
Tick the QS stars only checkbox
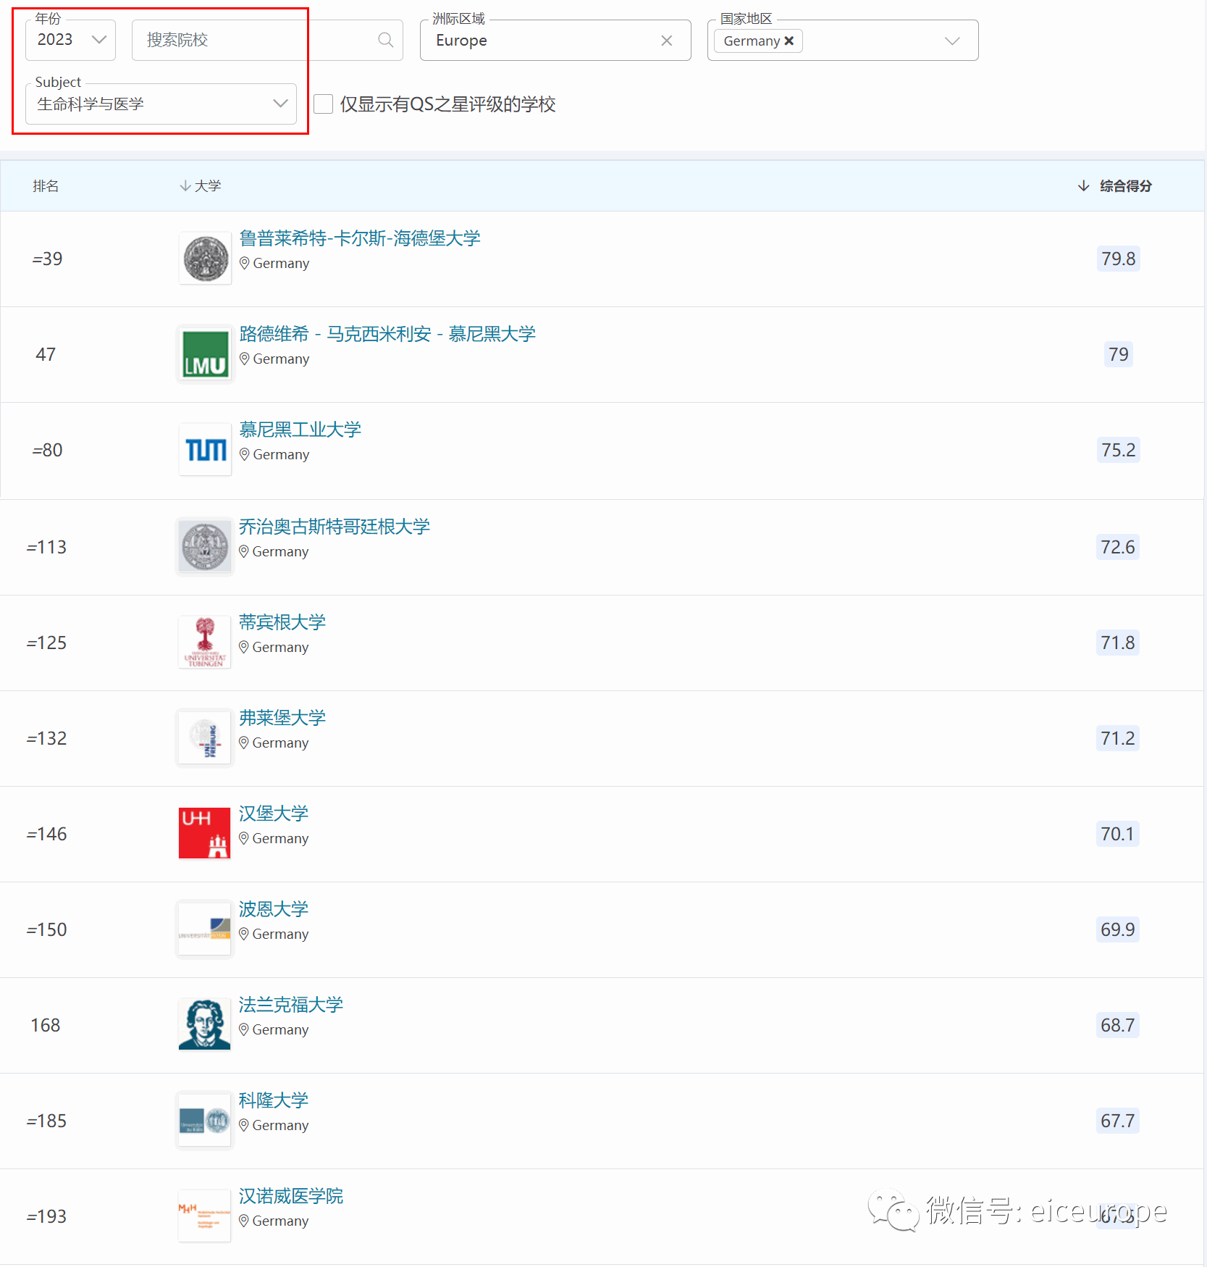tap(323, 104)
